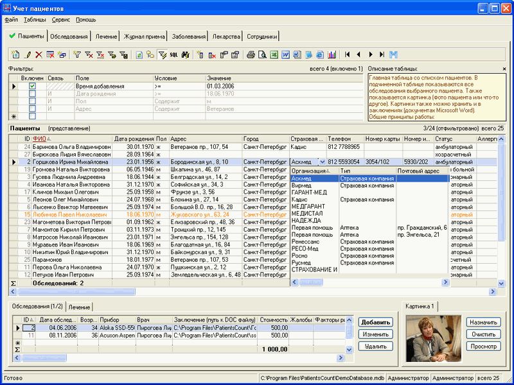Click the printer icon
Image resolution: width=514 pixels, height=385 pixels.
click(x=251, y=55)
